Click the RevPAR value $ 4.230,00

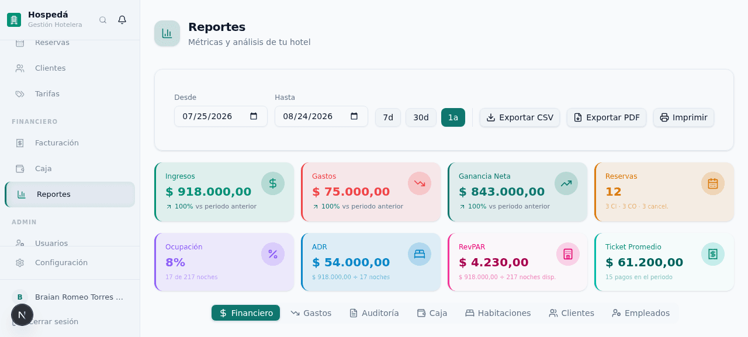tap(493, 262)
